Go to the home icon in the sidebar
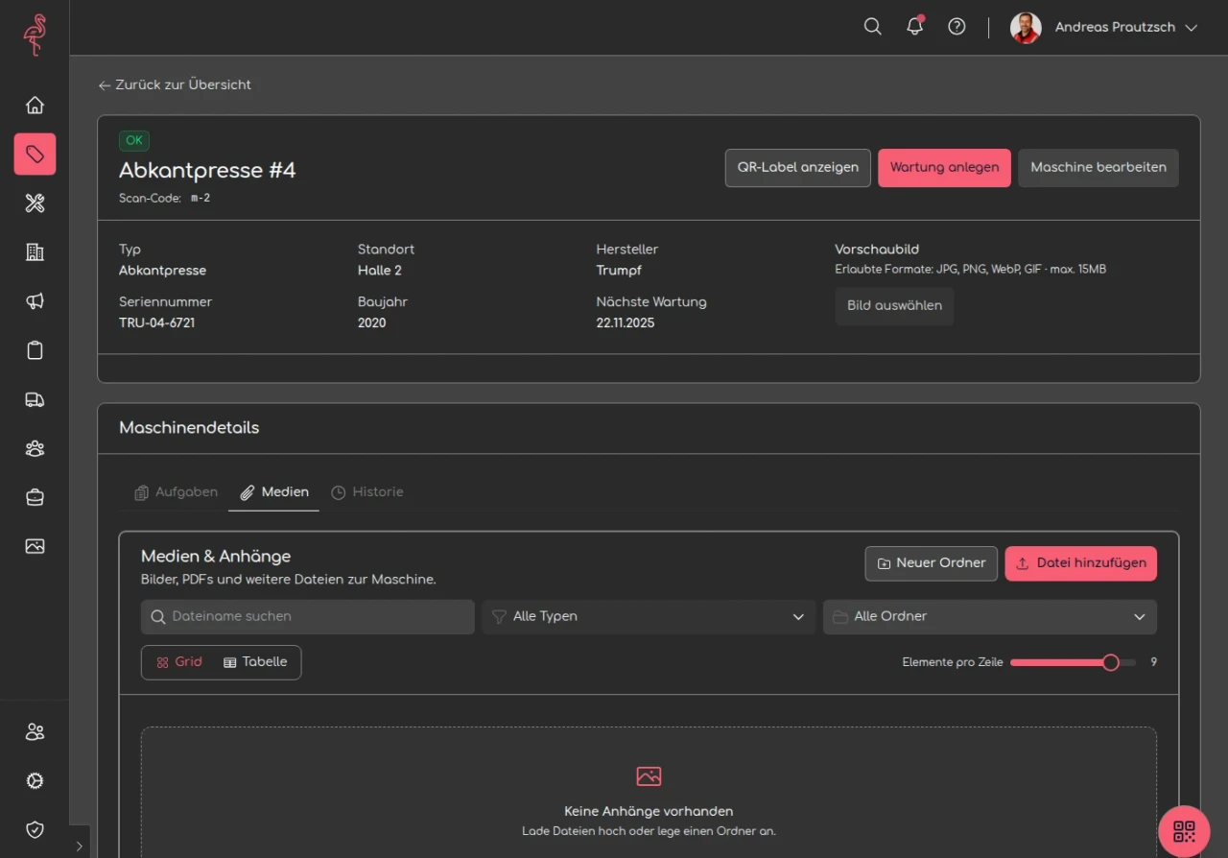The height and width of the screenshot is (858, 1228). point(35,105)
